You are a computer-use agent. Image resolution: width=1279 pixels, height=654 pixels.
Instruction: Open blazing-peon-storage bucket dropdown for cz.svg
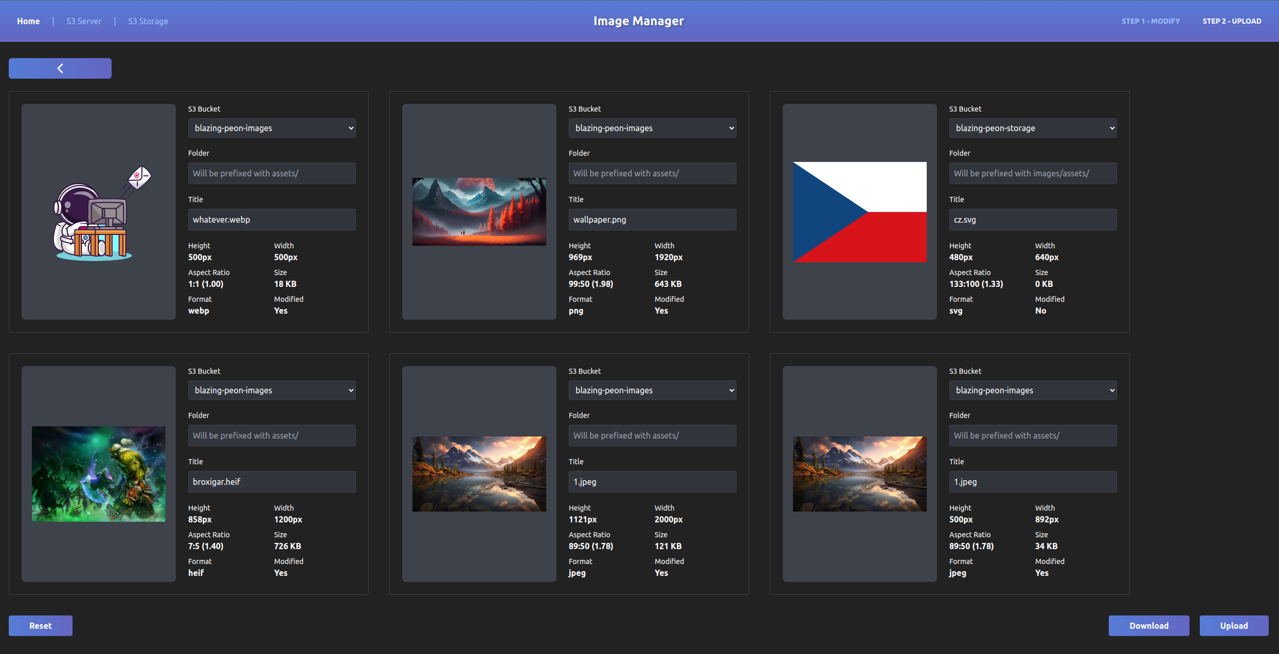tap(1033, 128)
